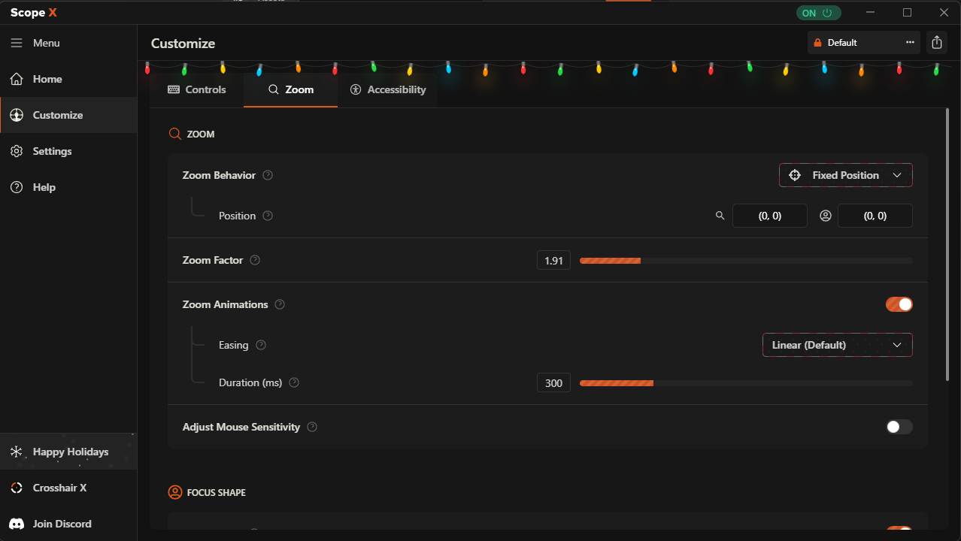
Task: Click the question mark next to Duration (ms)
Action: (x=294, y=382)
